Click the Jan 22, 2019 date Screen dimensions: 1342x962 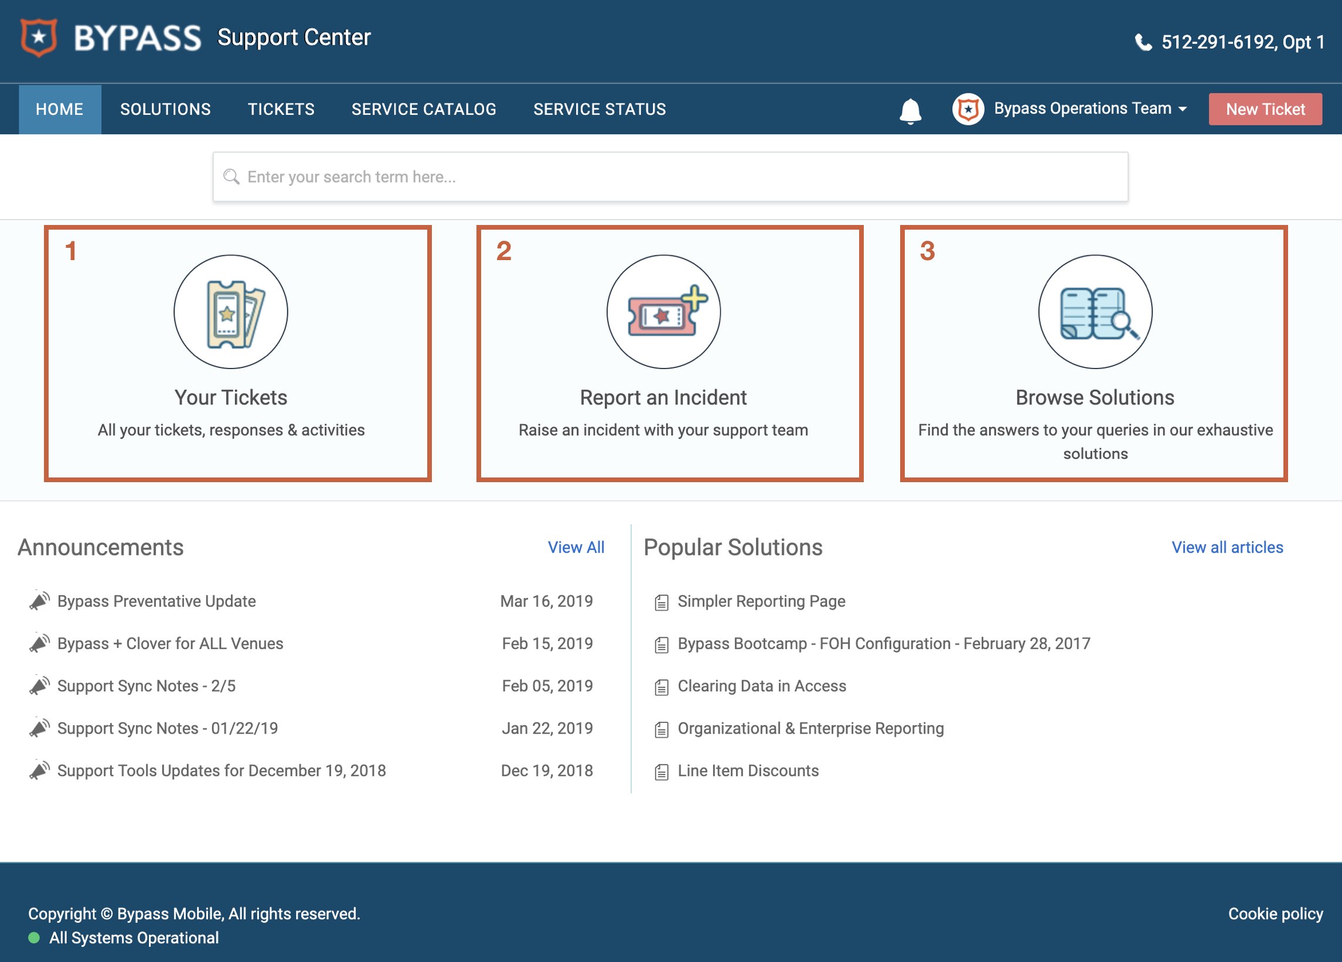pos(547,728)
